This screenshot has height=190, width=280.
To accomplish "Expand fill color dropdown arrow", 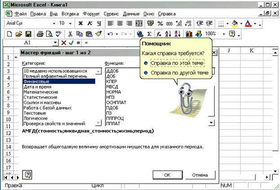I will pos(241,23).
